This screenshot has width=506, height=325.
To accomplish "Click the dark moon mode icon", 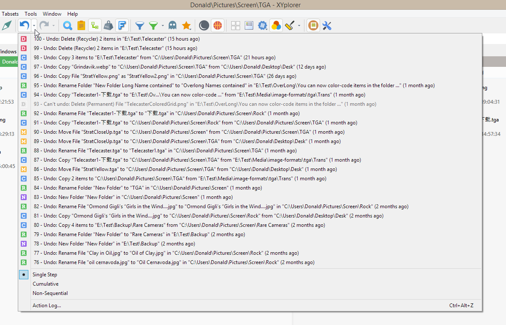I will pos(204,26).
